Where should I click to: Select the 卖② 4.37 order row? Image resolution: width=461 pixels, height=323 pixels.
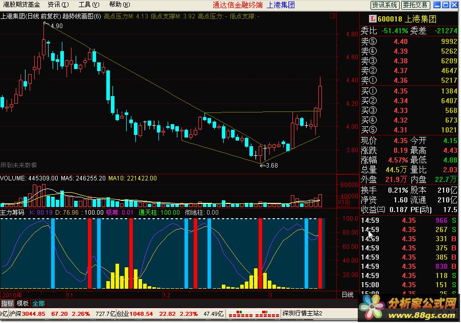409,71
